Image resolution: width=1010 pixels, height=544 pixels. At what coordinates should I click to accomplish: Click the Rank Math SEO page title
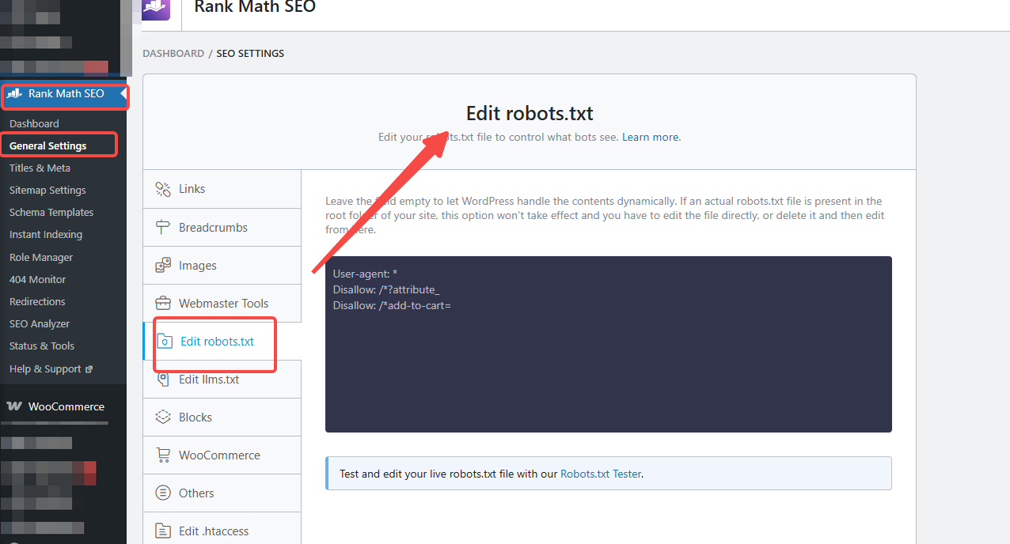tap(255, 7)
